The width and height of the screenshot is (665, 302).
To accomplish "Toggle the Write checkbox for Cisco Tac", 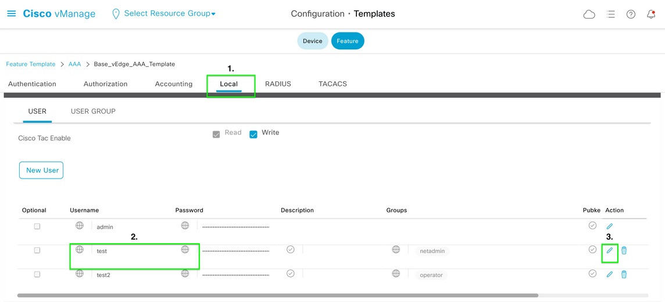I will point(253,134).
